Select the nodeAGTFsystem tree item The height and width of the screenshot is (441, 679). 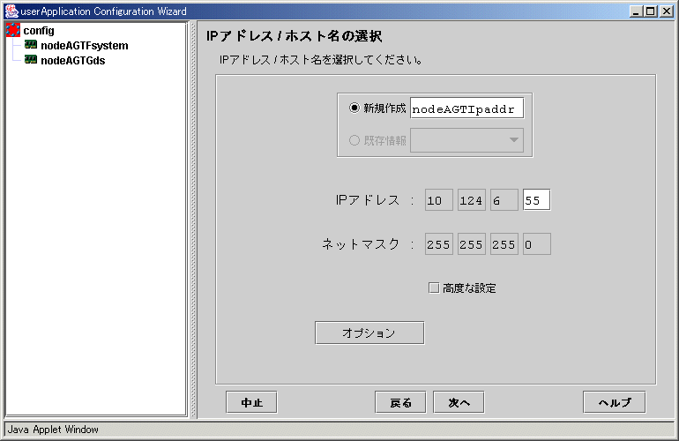click(x=84, y=46)
